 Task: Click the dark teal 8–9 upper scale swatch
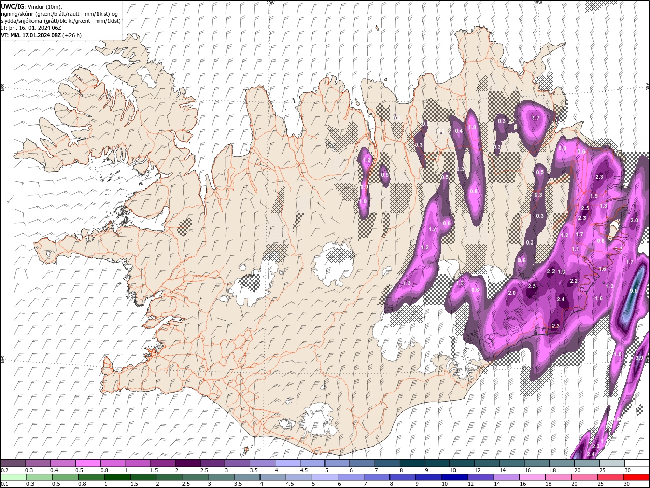pos(412,463)
